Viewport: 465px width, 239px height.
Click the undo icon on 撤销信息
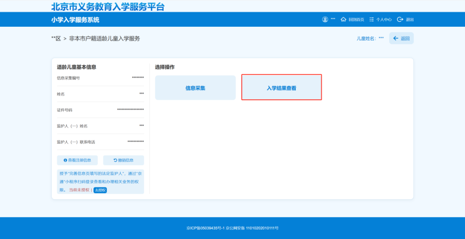coord(115,160)
